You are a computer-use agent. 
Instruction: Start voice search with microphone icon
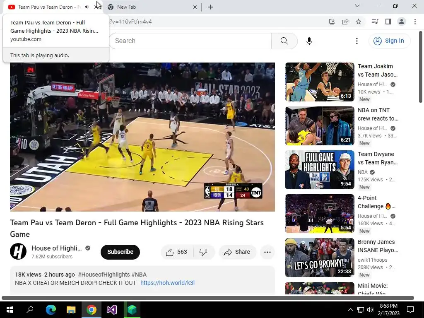309,41
